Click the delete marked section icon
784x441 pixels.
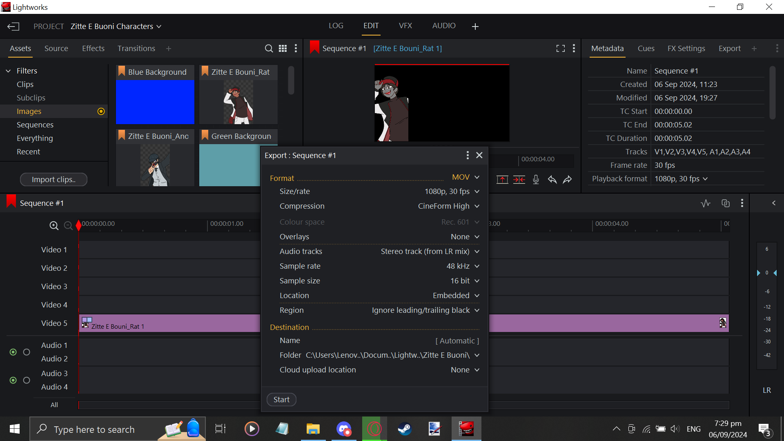[x=519, y=180]
